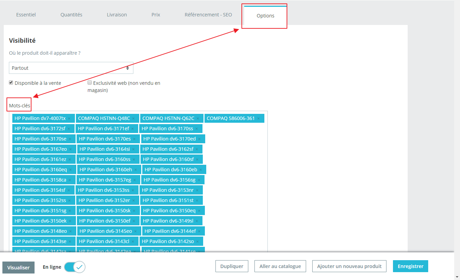Image resolution: width=460 pixels, height=280 pixels.
Task: Open the Partout visibility dropdown
Action: (x=71, y=68)
